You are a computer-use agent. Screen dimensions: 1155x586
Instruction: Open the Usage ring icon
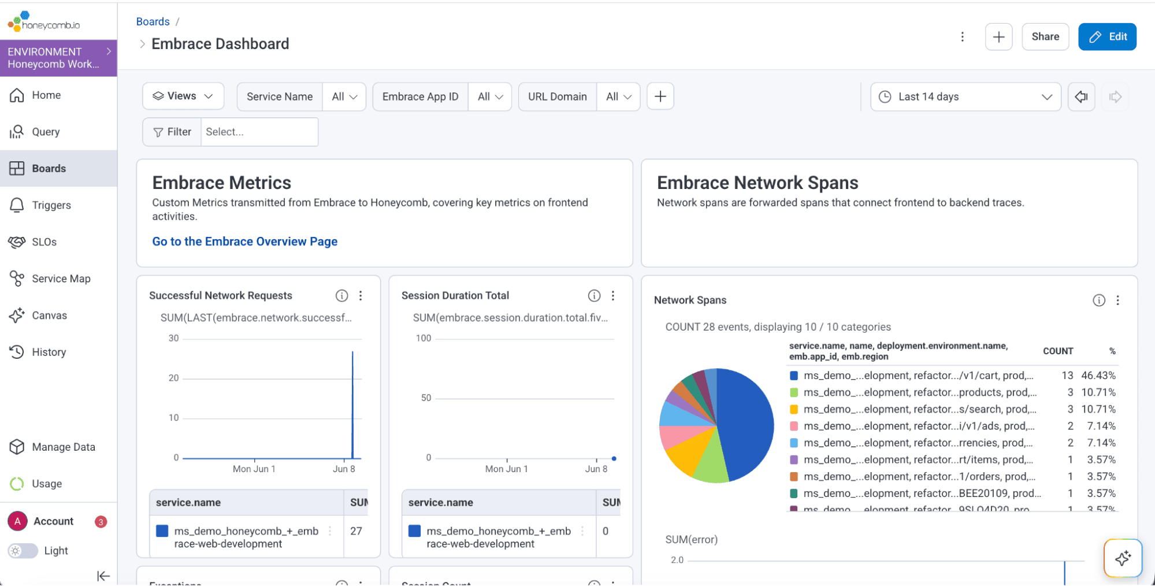click(x=17, y=484)
